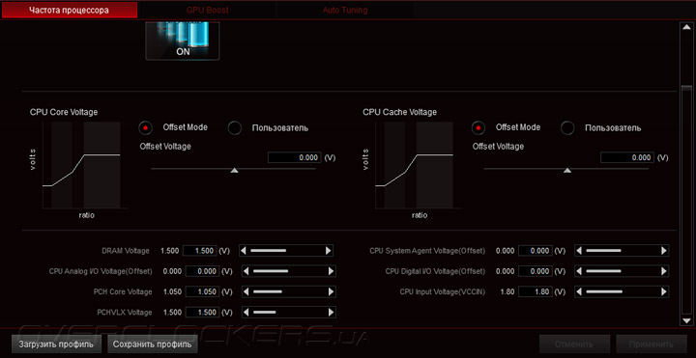Decrease CPU Input Voltage(VCCIN) left arrow
696x358 pixels.
coord(579,292)
